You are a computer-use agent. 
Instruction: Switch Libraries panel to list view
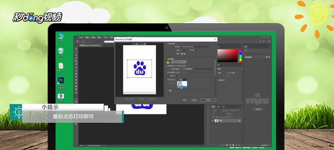269,57
